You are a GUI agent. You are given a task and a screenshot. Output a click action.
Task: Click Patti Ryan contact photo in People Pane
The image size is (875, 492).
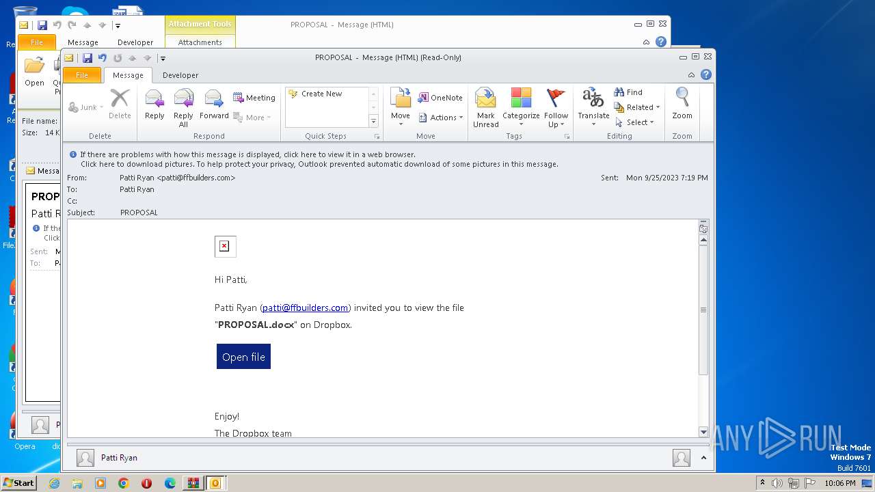click(85, 458)
